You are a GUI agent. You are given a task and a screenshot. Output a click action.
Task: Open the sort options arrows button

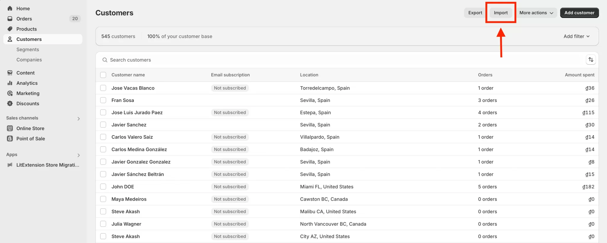591,60
